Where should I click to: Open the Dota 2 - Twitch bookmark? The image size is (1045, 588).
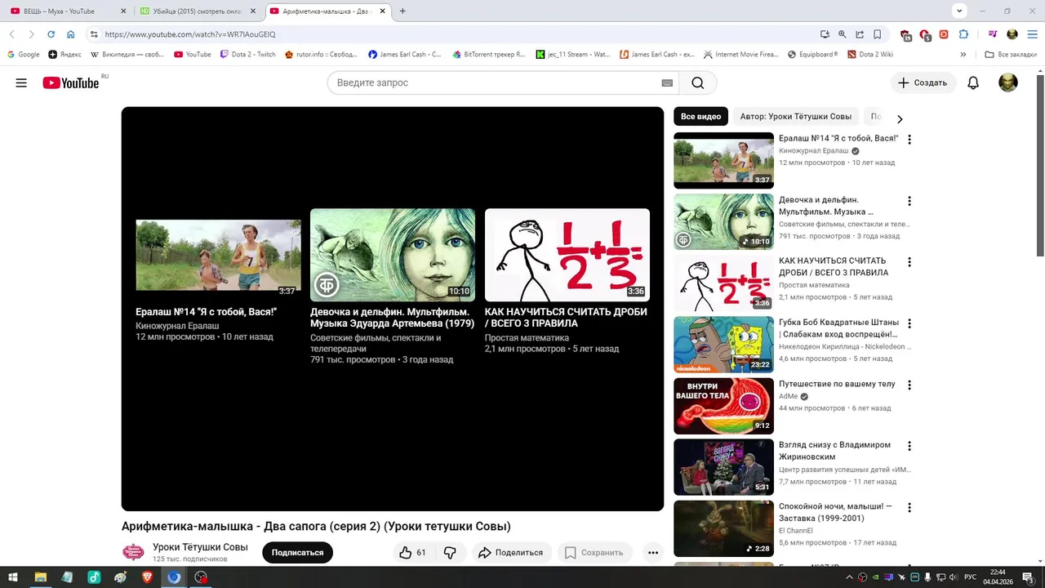248,55
